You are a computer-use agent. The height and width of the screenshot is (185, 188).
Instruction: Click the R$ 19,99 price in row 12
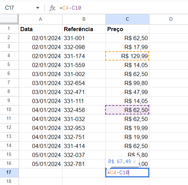127,128
